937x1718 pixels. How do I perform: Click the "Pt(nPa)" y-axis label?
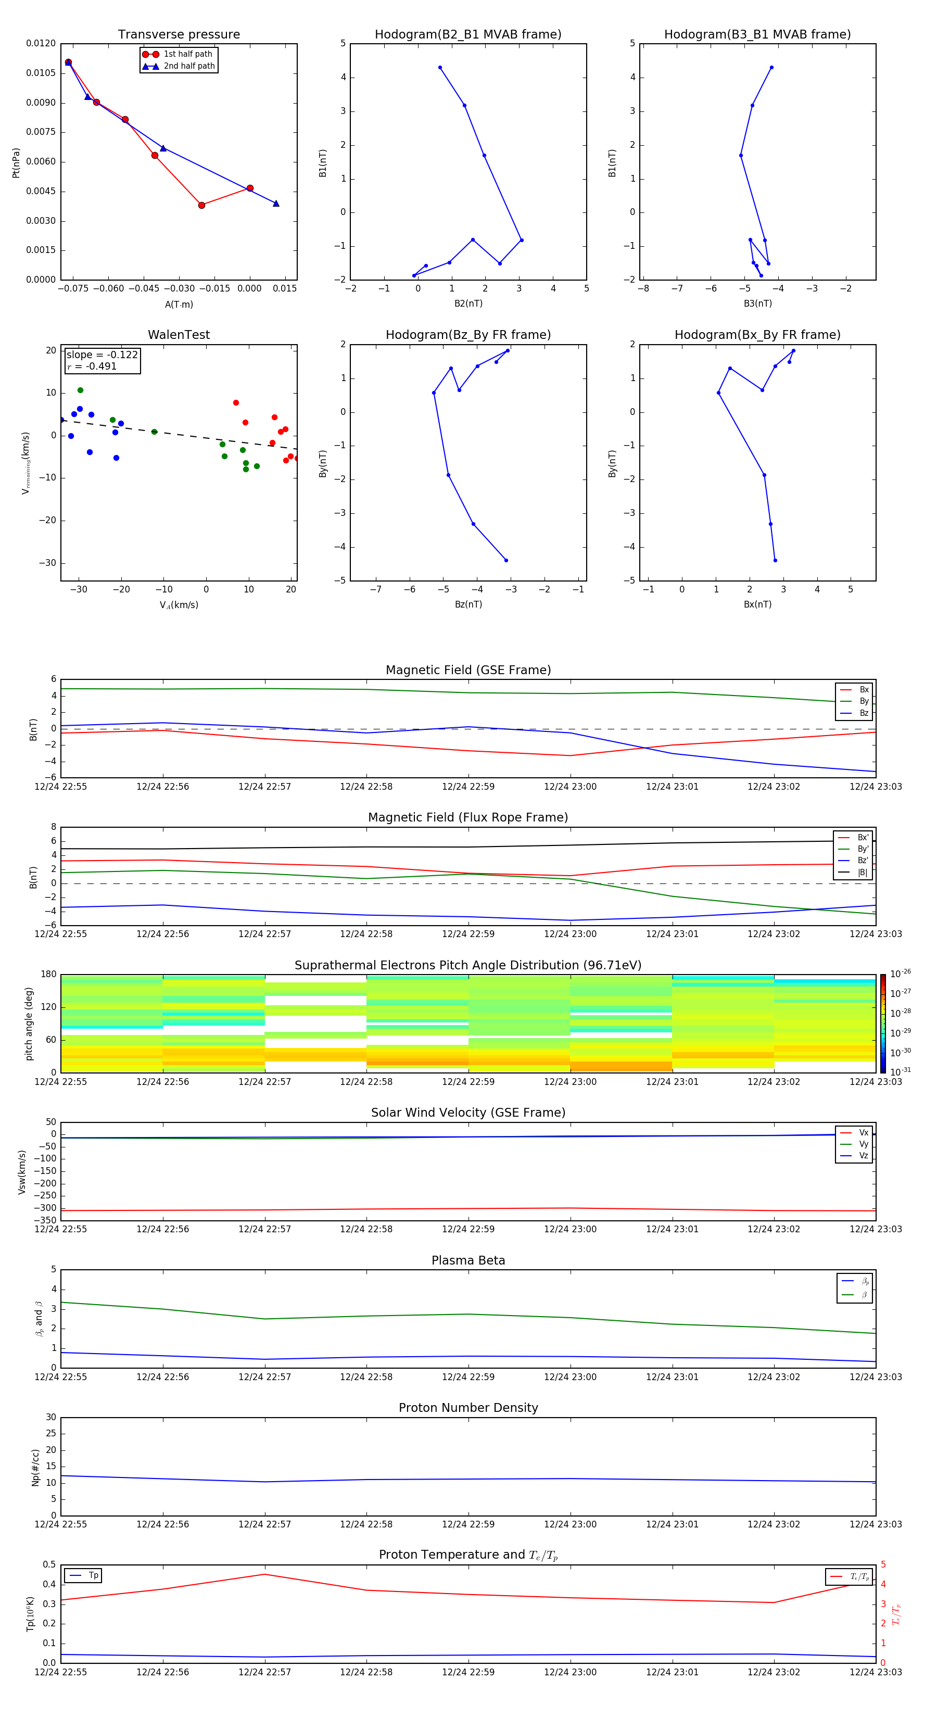tap(16, 162)
